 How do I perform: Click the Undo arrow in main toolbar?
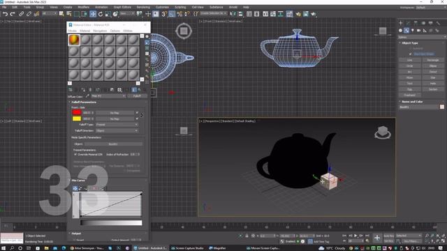pos(5,14)
